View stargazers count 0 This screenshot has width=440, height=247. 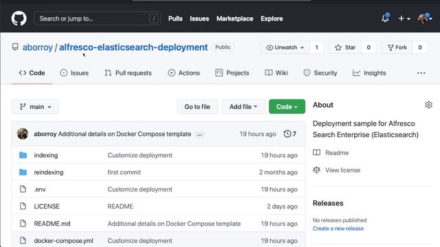pos(368,47)
